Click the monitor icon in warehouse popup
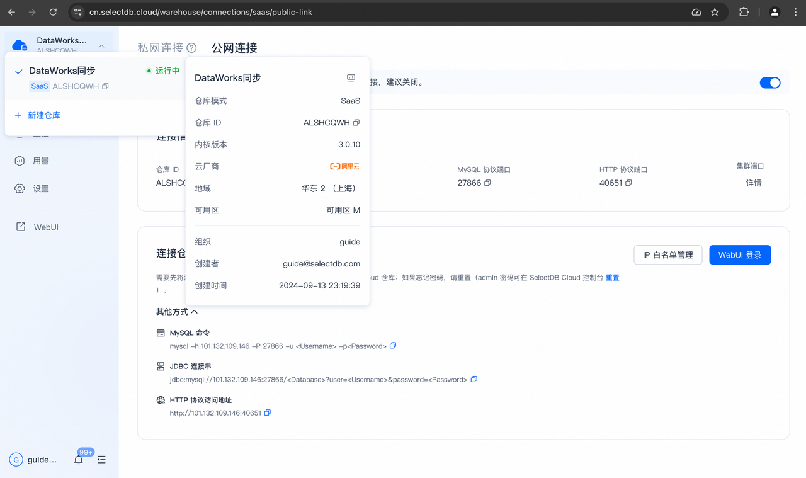 point(351,78)
